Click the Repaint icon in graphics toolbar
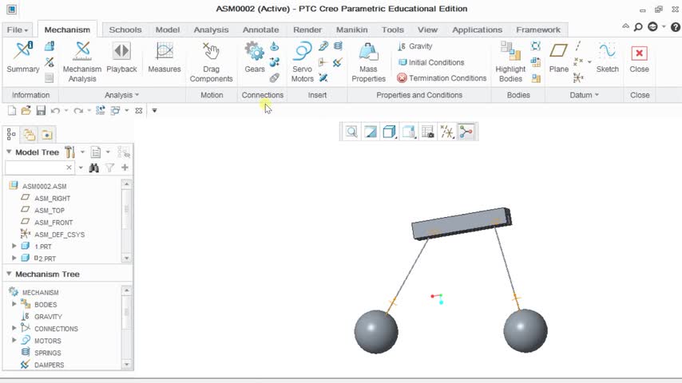Screen dimensions: 682x383 click(x=371, y=132)
